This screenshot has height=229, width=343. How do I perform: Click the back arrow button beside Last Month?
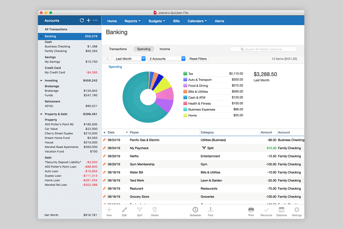tap(108, 59)
